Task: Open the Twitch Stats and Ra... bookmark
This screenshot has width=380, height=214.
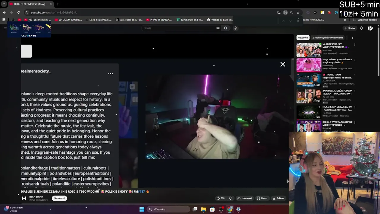Action: click(190, 20)
